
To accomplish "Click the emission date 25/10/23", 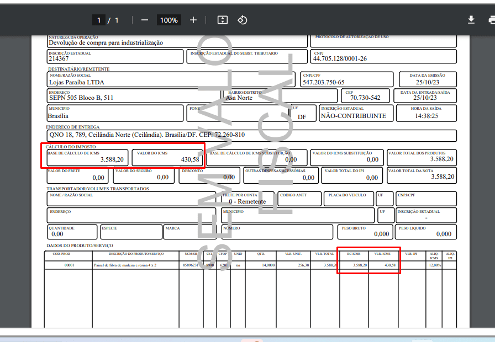I will (x=426, y=82).
